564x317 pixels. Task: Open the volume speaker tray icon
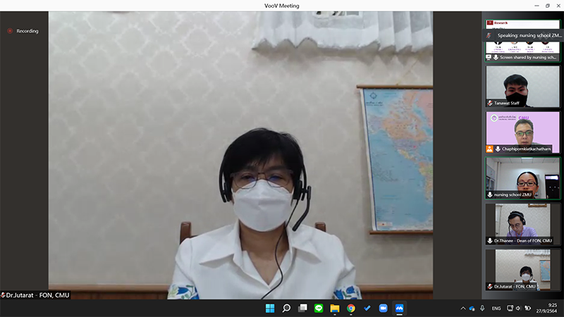click(x=518, y=309)
